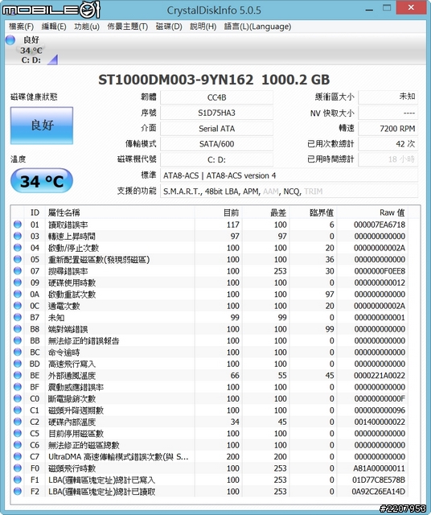This screenshot has height=515, width=431.
Task: Open the 功能(u) menu
Action: [x=87, y=27]
